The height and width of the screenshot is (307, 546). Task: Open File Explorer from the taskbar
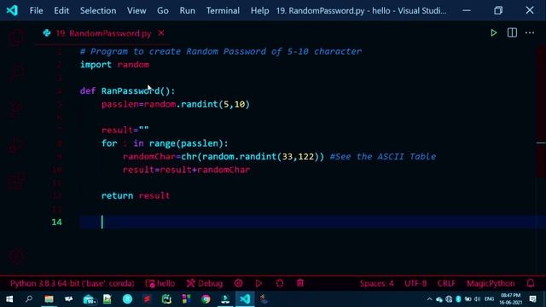point(49,299)
